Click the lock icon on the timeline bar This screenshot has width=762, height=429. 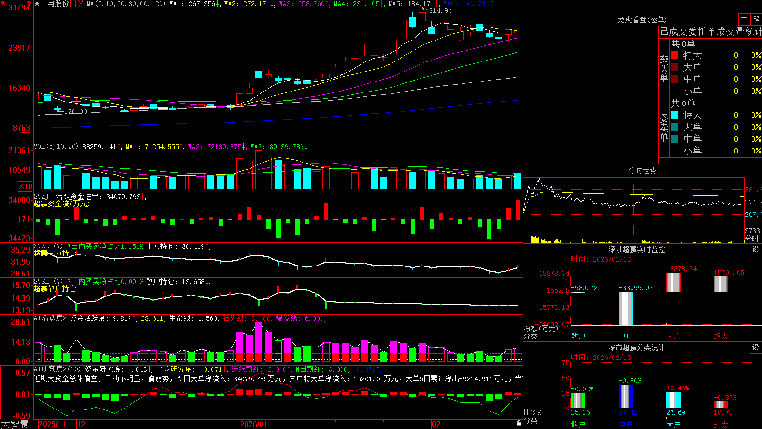[519, 423]
